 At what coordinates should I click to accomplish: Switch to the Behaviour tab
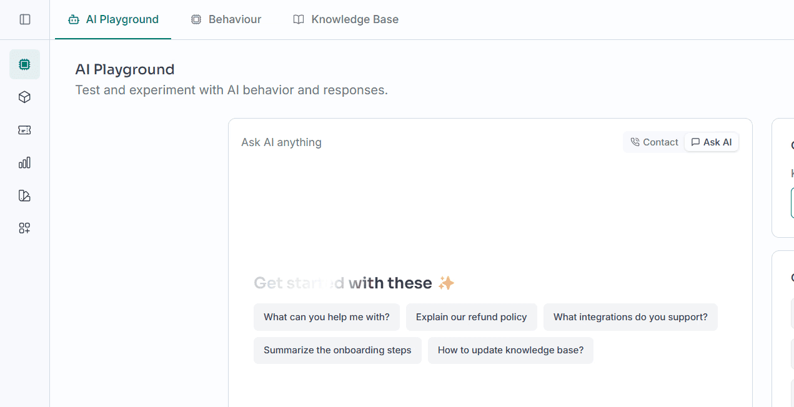pyautogui.click(x=226, y=19)
